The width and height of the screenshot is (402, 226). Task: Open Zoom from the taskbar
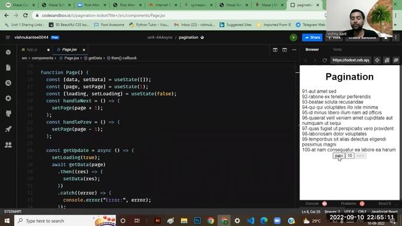pyautogui.click(x=277, y=220)
